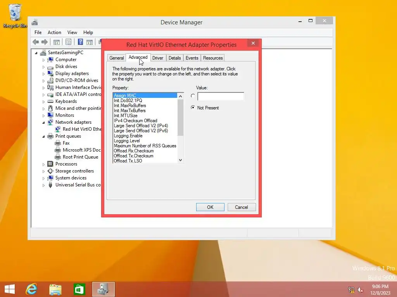Viewport: 397px width, 297px height.
Task: Click the Mice and other pointing devices icon
Action: point(50,108)
